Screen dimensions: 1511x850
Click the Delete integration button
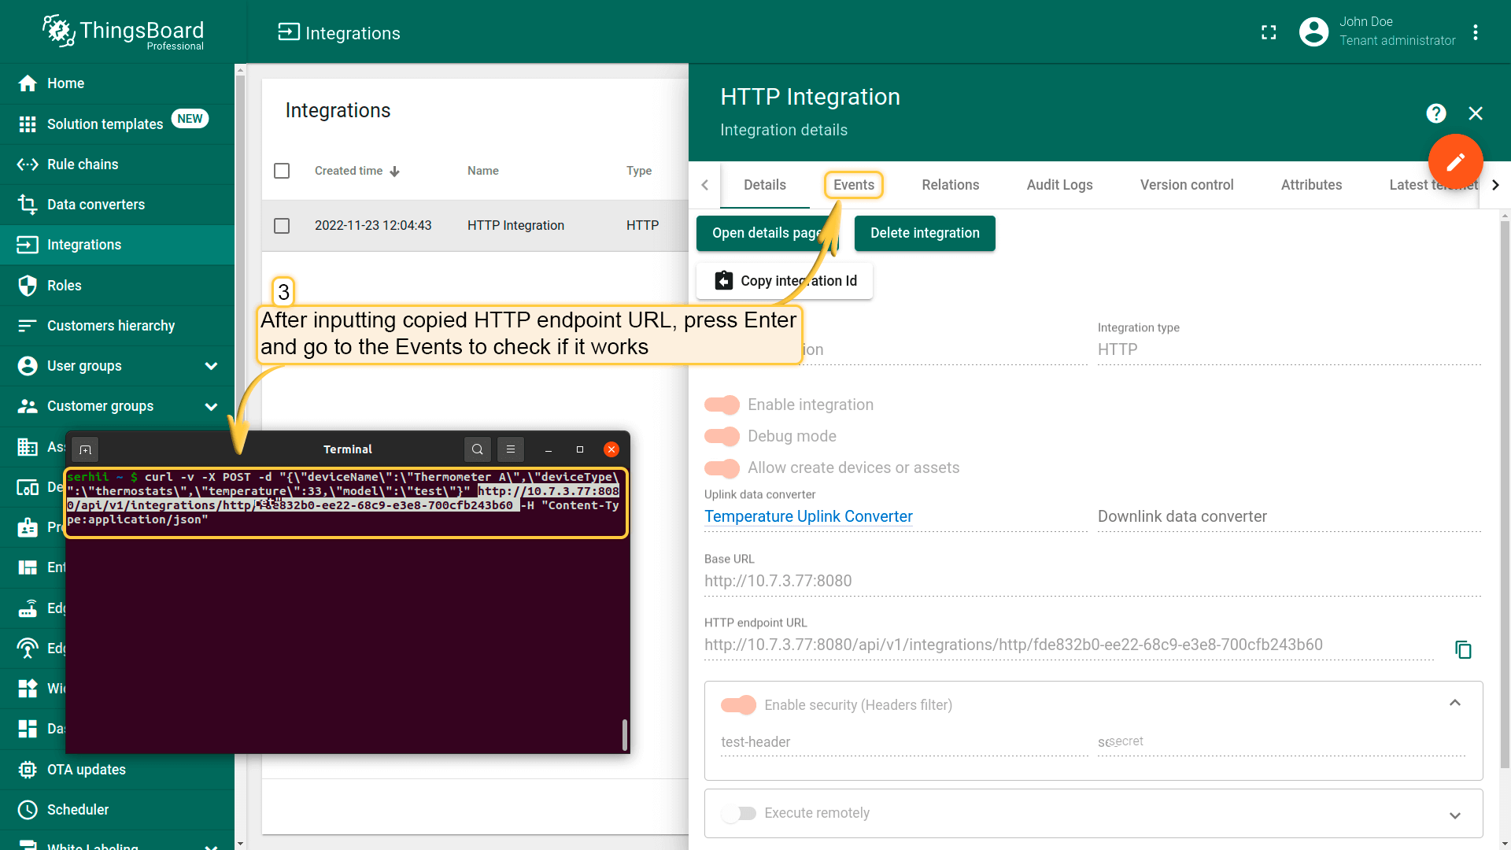point(925,234)
